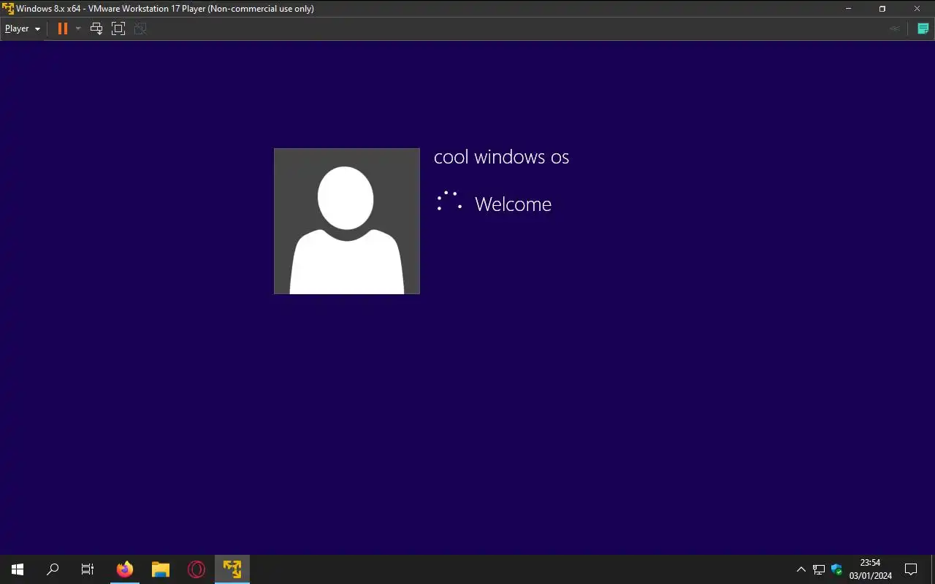Open the Windows Start menu
Screen dimensions: 935x584
(18, 569)
